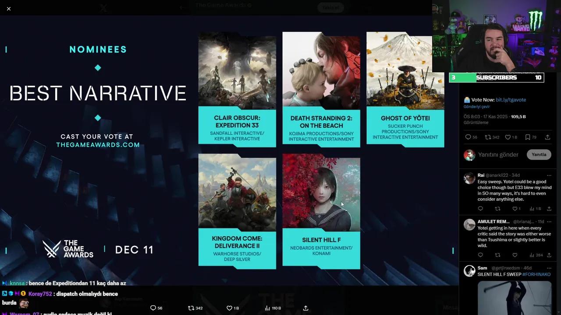
Task: Click 'THEGAMEAWARDS.COM' text in the image
Action: (x=98, y=145)
